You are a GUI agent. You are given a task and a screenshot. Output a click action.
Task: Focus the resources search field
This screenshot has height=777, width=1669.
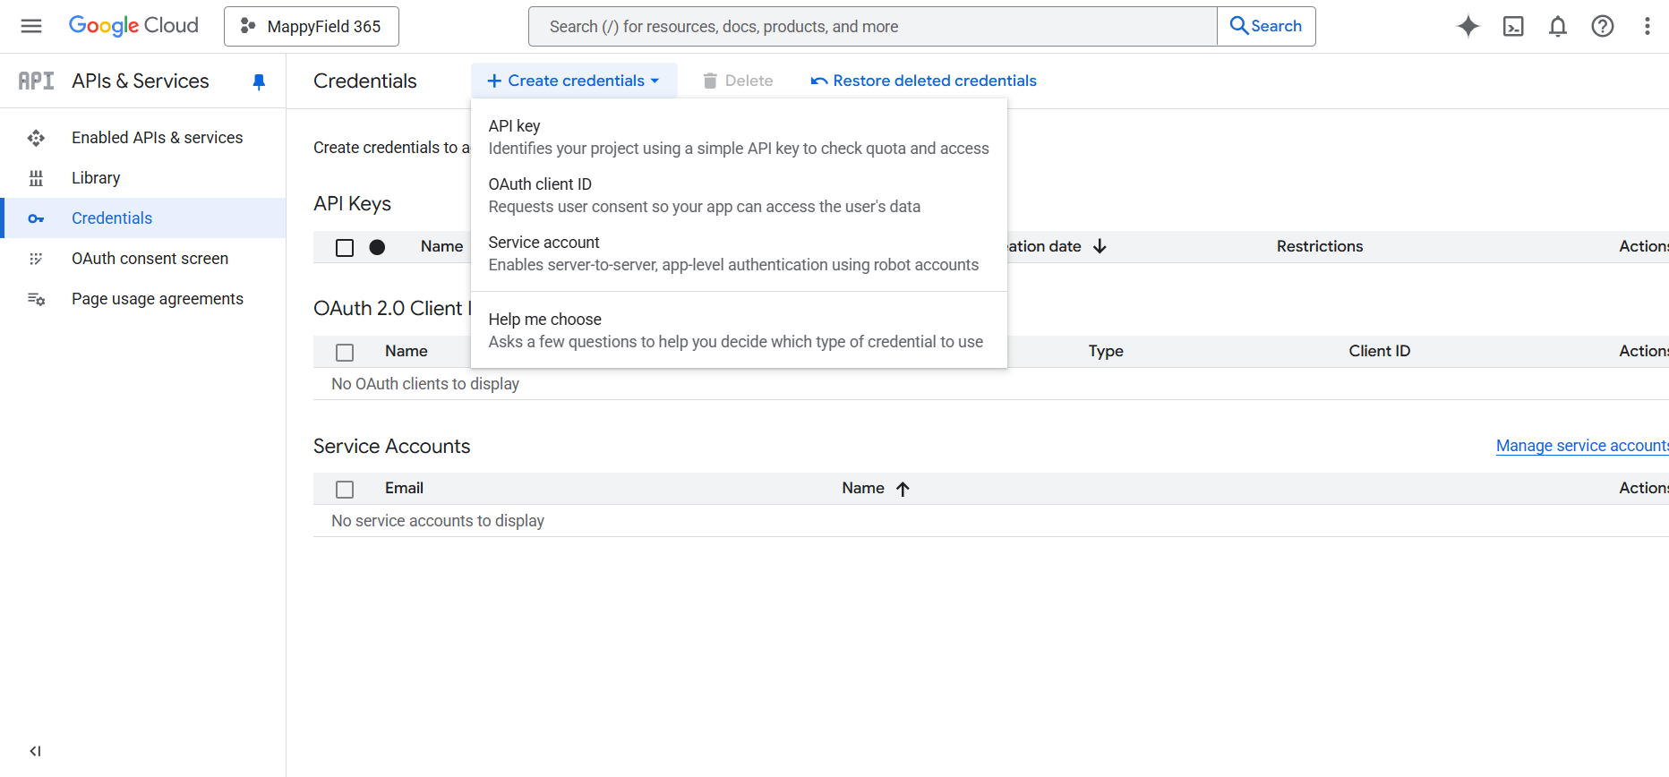873,27
